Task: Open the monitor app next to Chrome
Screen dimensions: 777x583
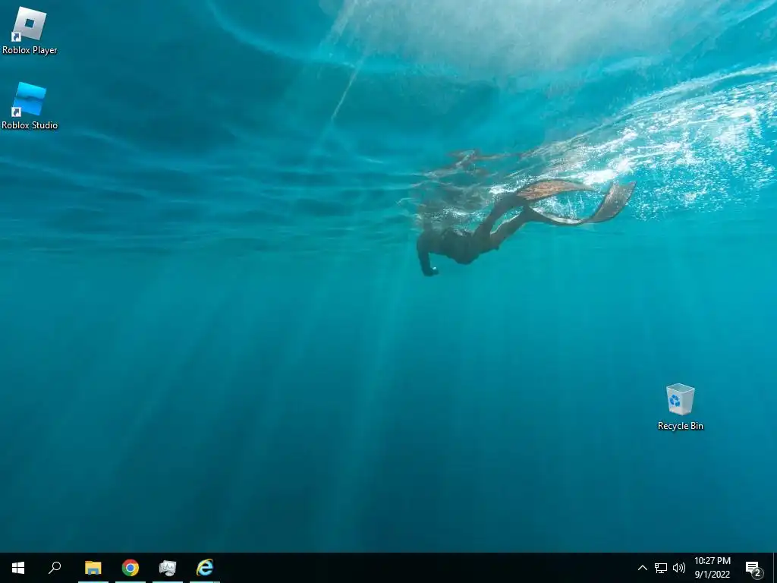Action: pyautogui.click(x=168, y=568)
